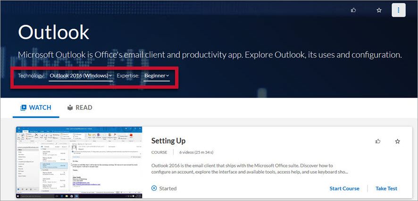Click the play icon beside WATCH
The width and height of the screenshot is (418, 201).
tap(23, 108)
